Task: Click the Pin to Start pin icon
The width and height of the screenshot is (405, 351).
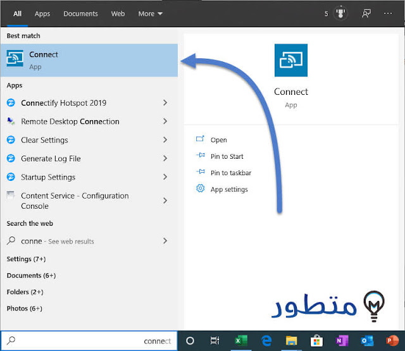Action: pos(201,156)
